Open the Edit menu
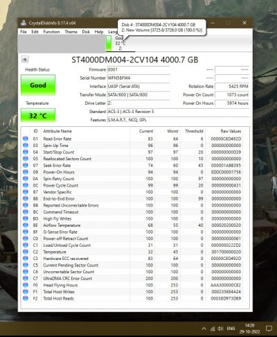This screenshot has width=277, height=337. tap(35, 32)
